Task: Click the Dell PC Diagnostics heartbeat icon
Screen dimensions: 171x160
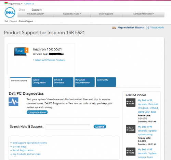Action: pos(13,102)
